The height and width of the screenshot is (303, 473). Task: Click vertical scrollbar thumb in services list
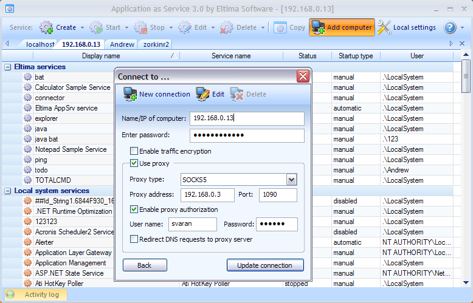pyautogui.click(x=466, y=76)
